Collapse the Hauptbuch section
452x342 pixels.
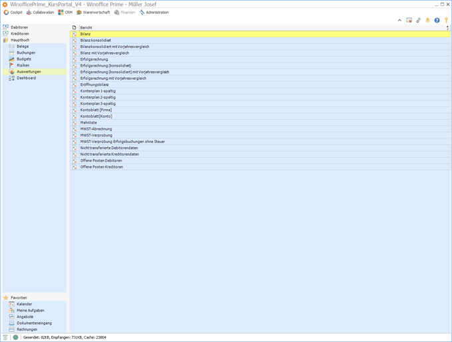(x=19, y=40)
